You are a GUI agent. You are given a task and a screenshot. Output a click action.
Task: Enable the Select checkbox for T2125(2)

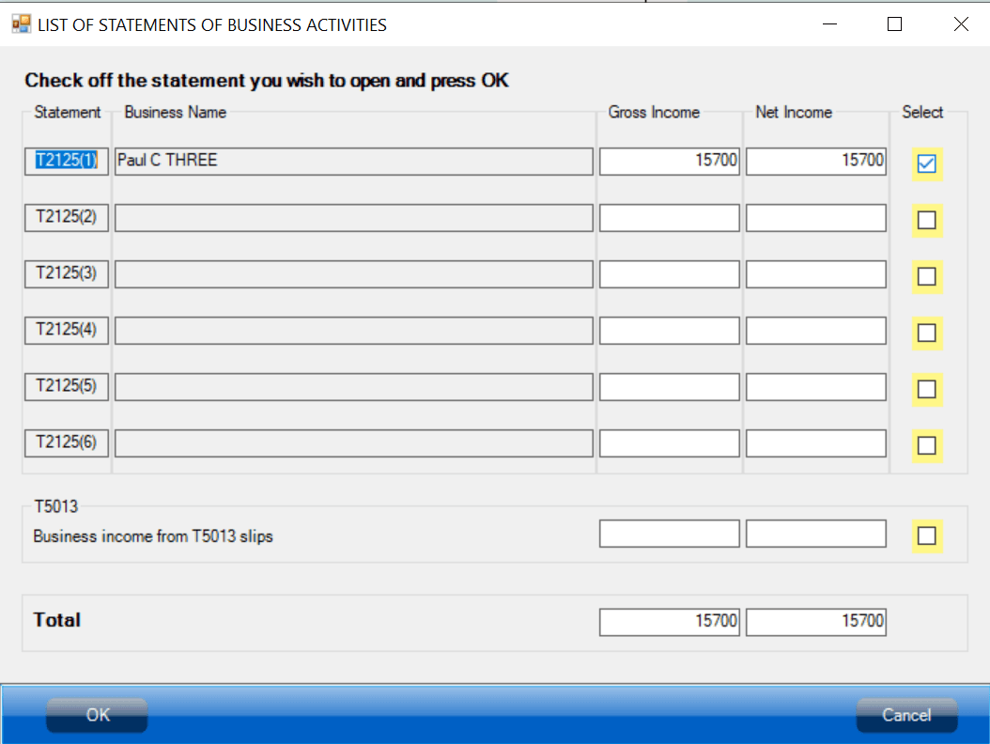[926, 219]
